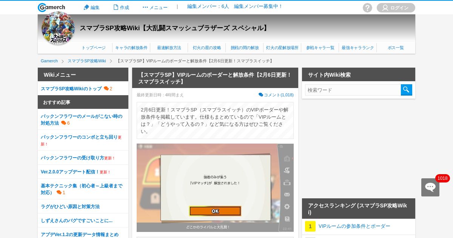Click the Gamerch logo

(51, 8)
